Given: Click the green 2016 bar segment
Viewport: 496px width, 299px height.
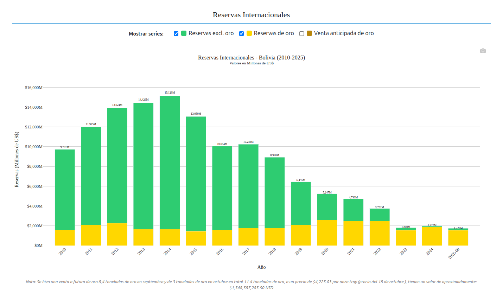Looking at the screenshot, I should 222,187.
